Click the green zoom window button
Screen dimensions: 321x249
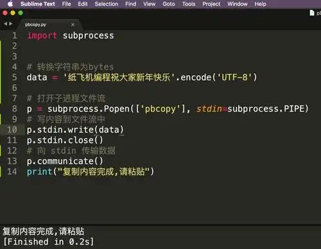click(21, 13)
